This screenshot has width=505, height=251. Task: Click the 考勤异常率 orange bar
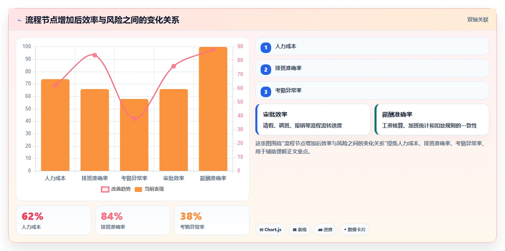pyautogui.click(x=134, y=135)
